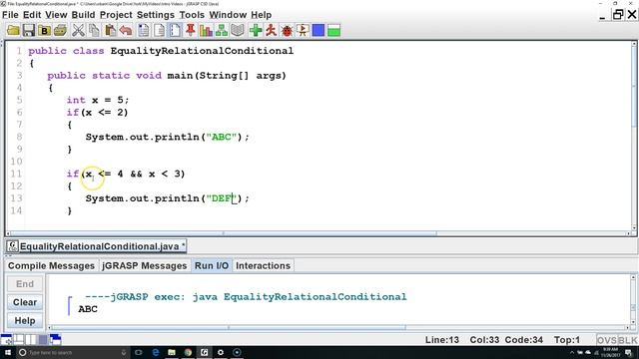Image resolution: width=639 pixels, height=359 pixels.
Task: Click the Open File folder icon
Action: pos(13,31)
